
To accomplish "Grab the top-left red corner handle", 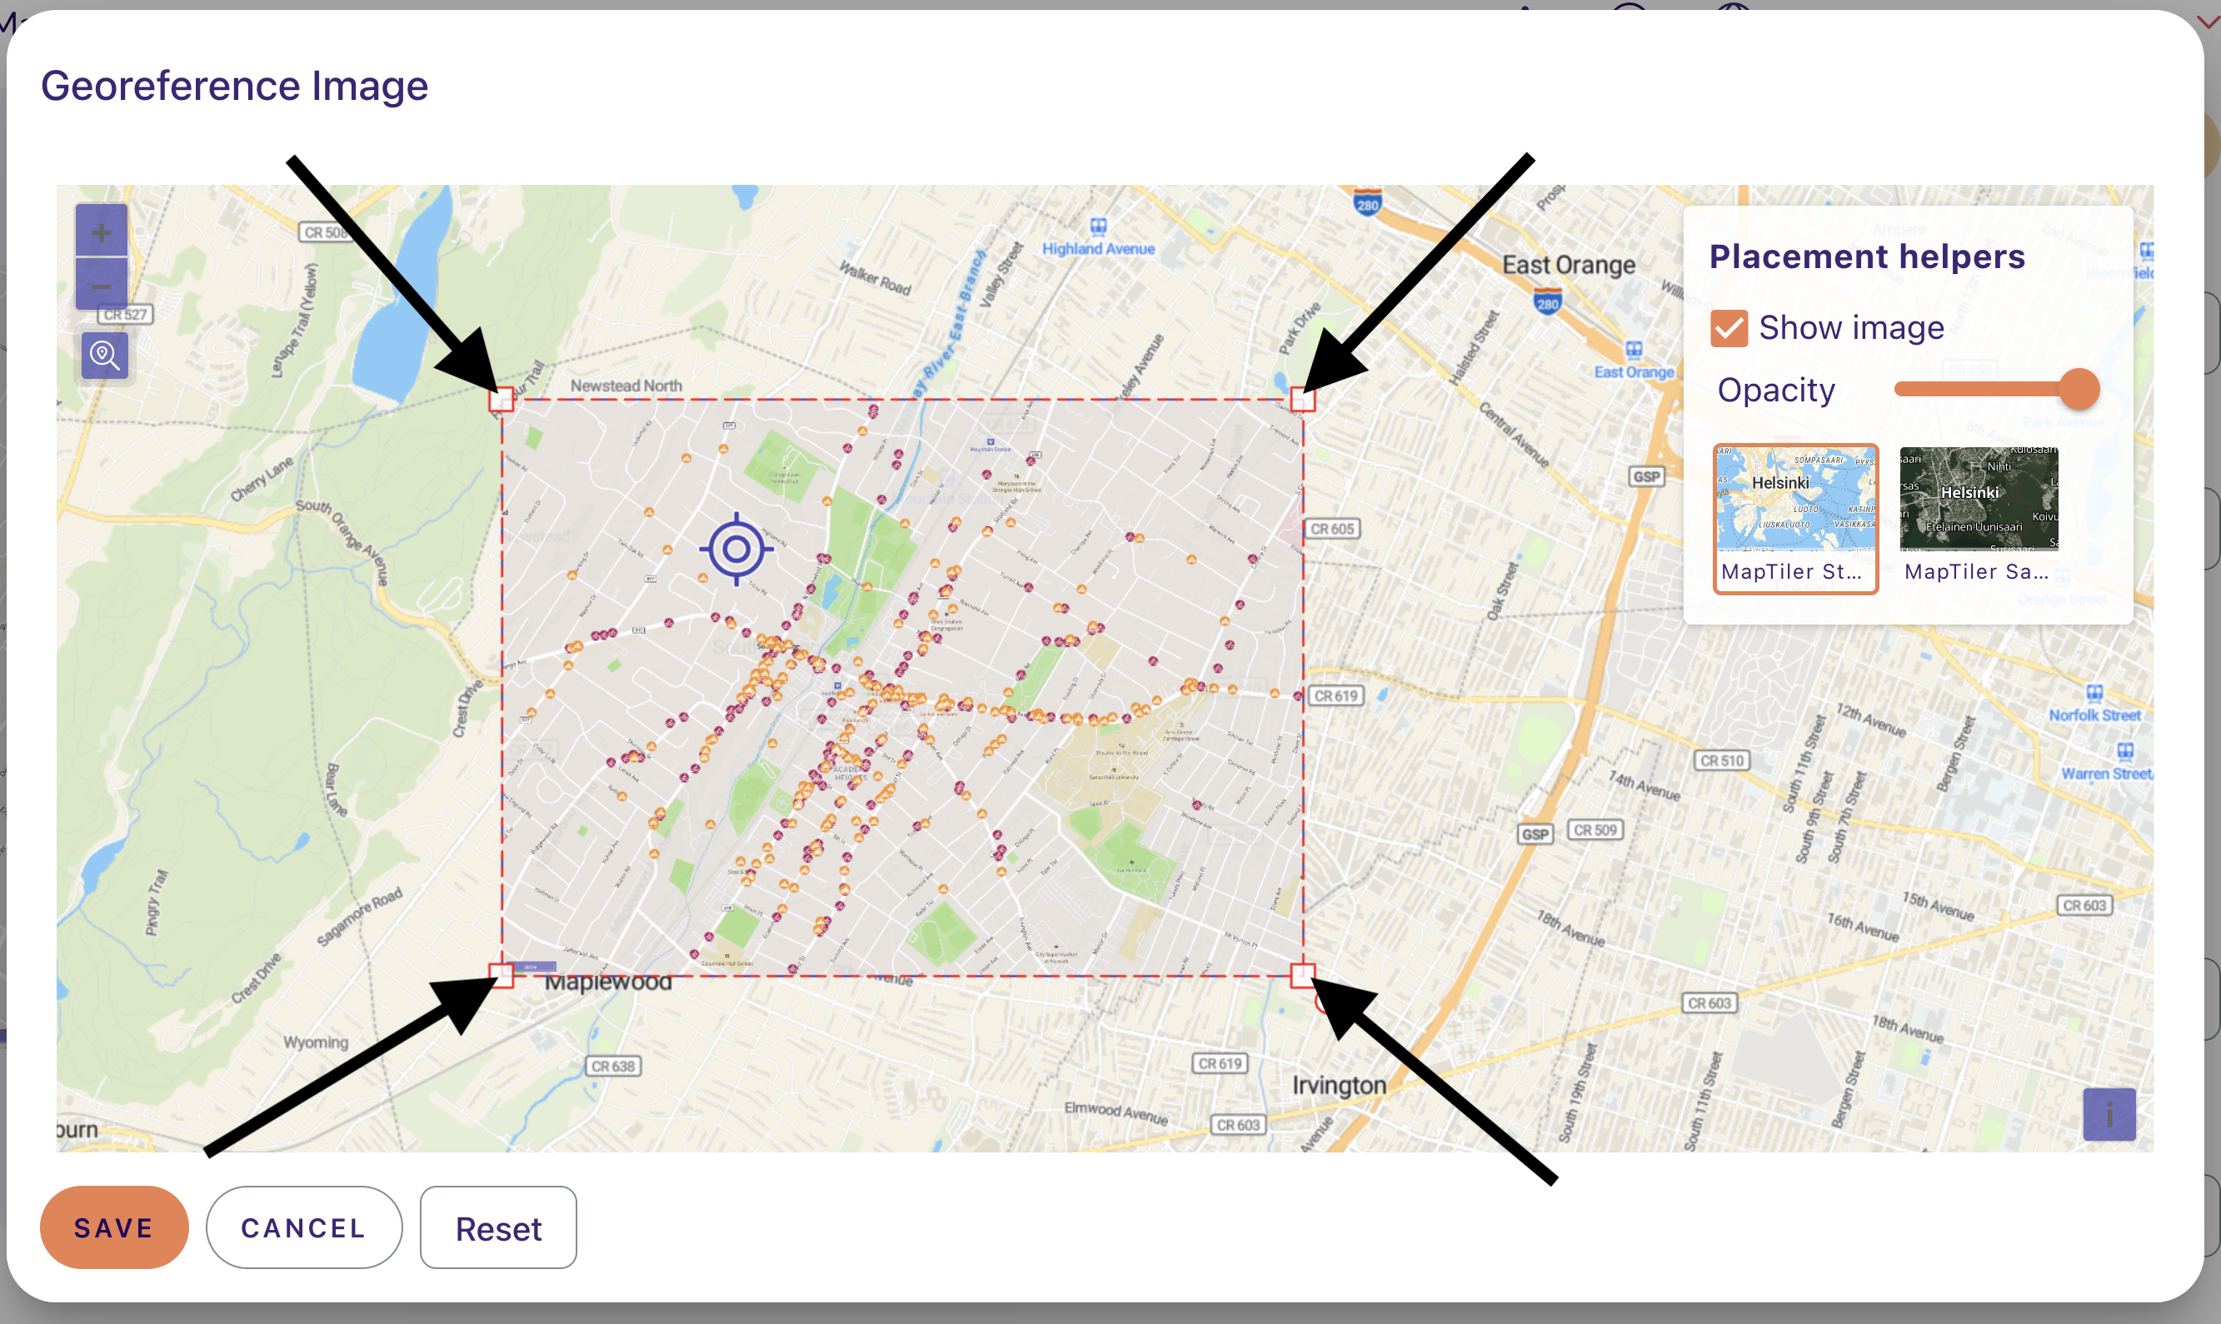I will click(502, 399).
